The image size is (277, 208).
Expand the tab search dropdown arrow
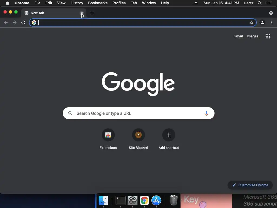[x=271, y=13]
